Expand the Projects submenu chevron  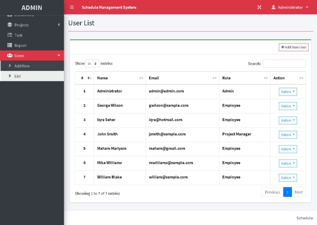pos(59,25)
